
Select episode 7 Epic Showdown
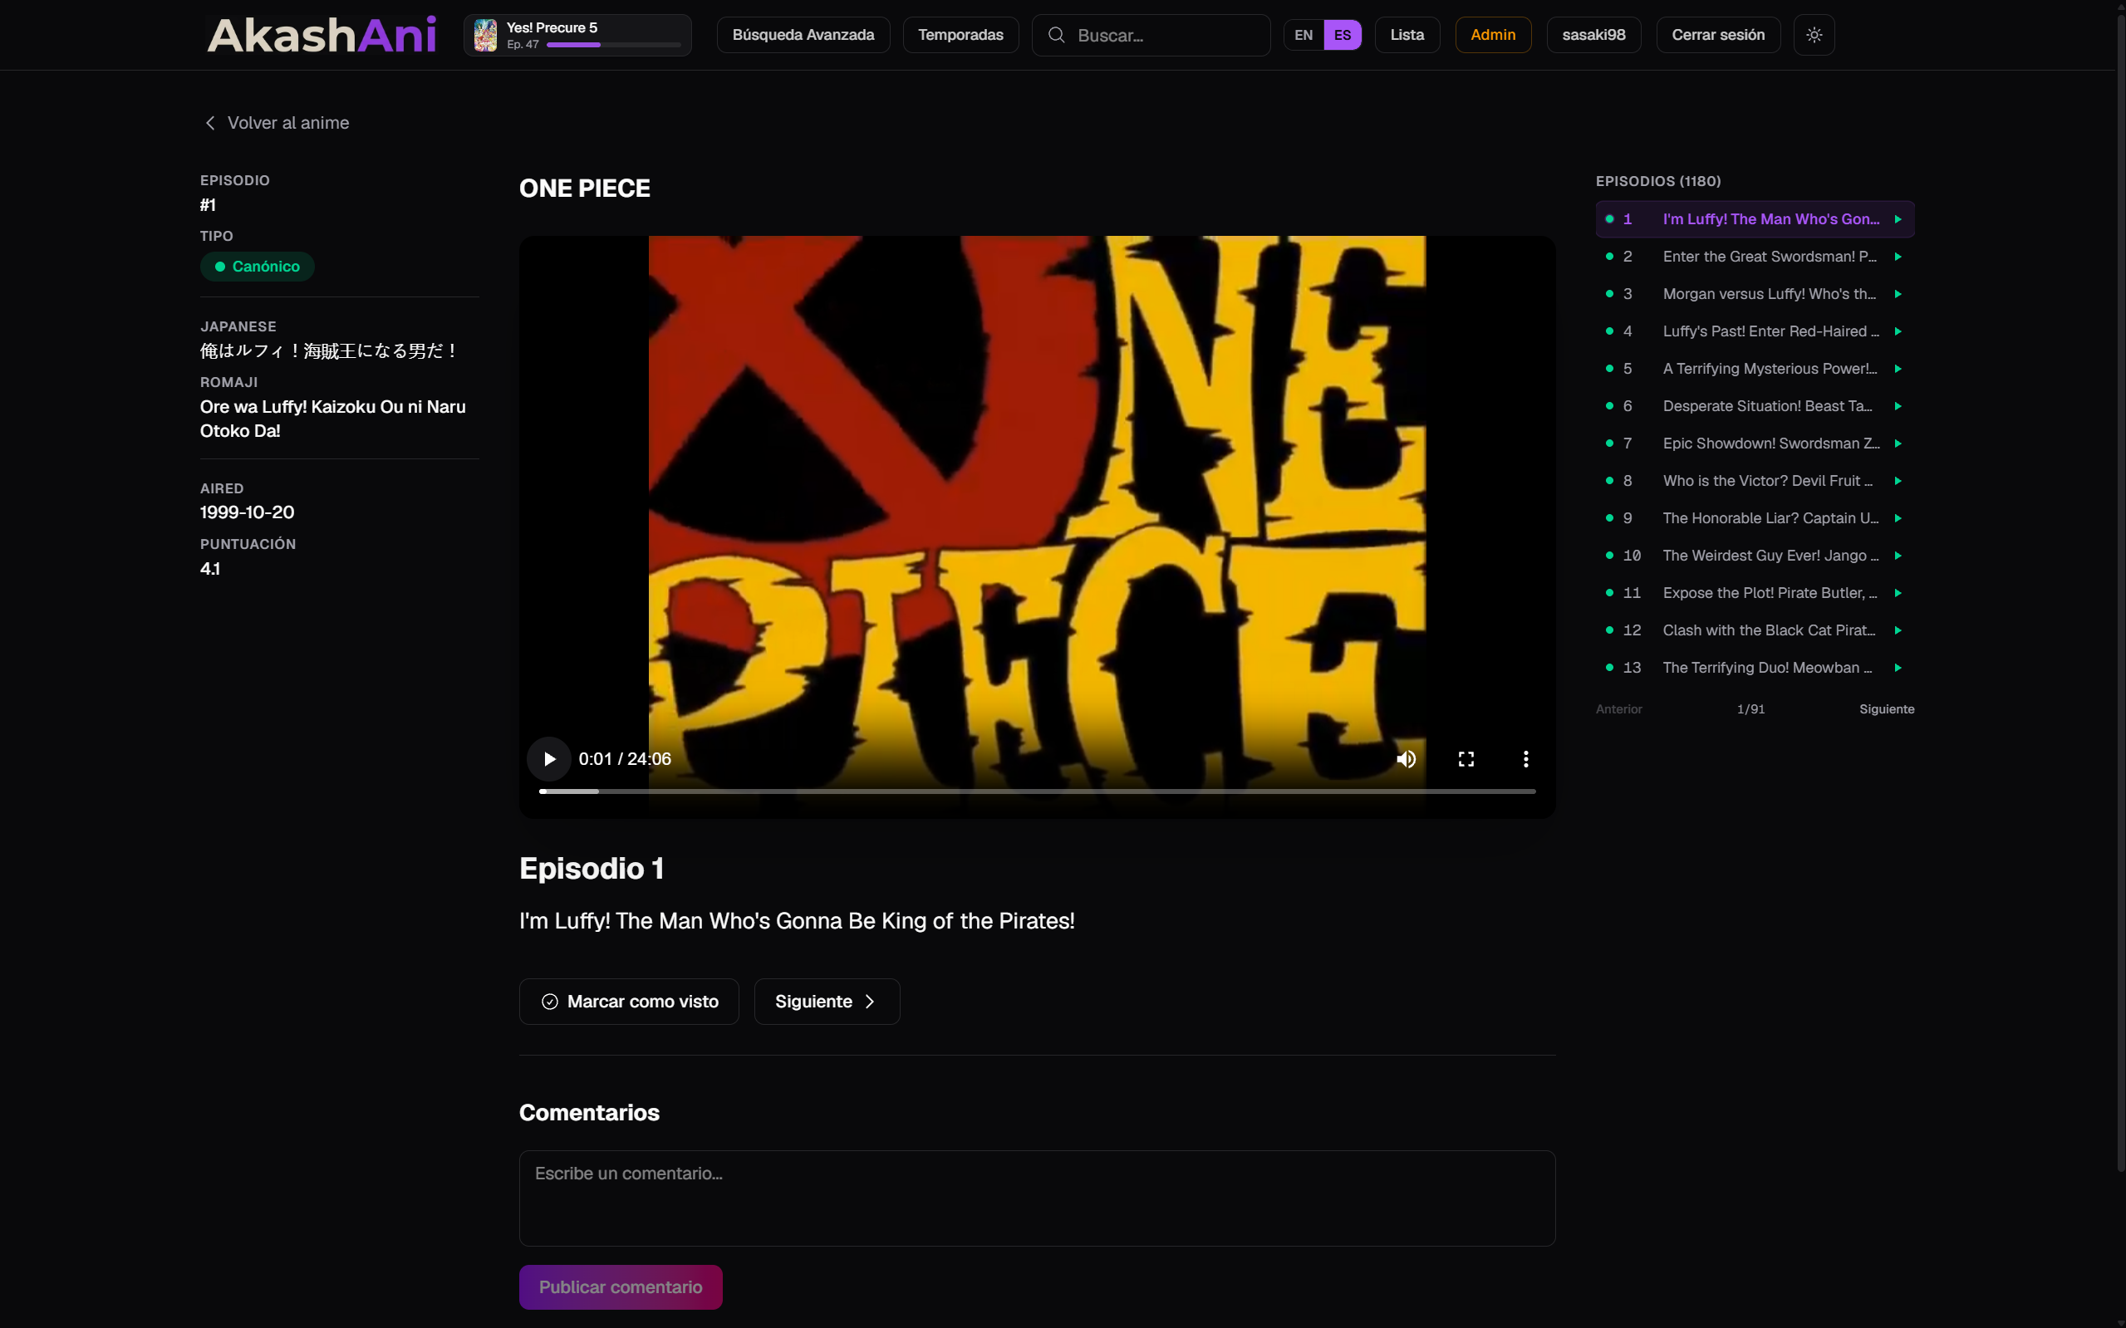[x=1755, y=443]
